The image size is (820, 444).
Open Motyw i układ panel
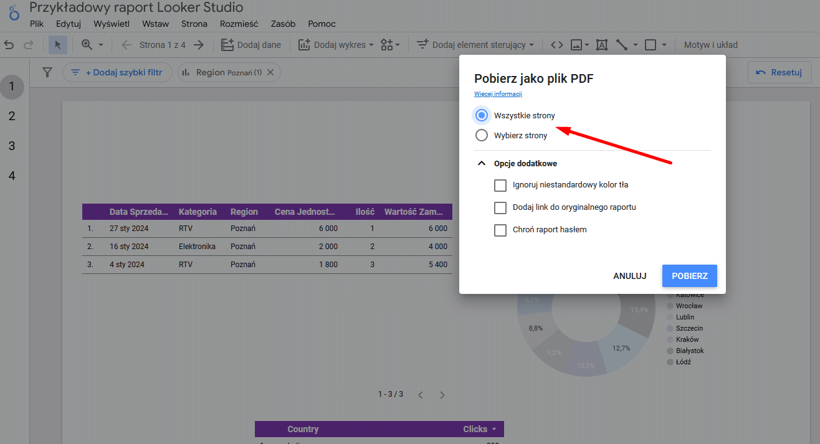click(x=711, y=45)
